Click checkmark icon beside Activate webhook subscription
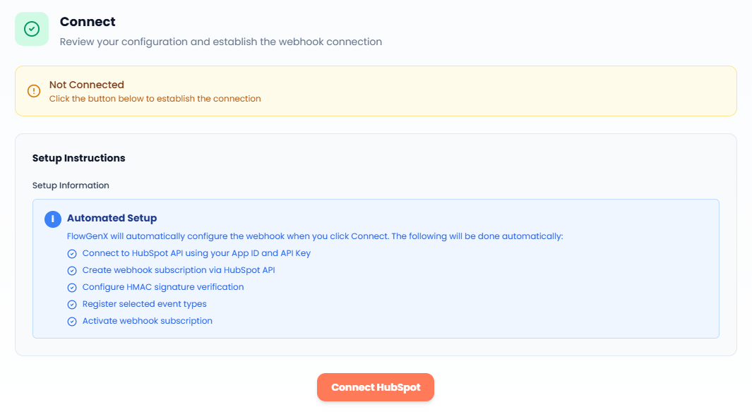Image resolution: width=752 pixels, height=414 pixels. point(71,322)
